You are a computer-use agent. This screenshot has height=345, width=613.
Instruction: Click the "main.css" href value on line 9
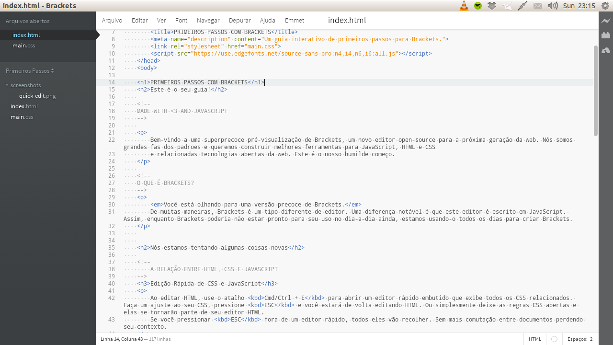(x=261, y=46)
